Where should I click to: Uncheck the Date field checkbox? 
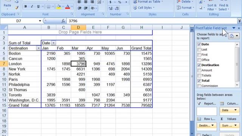coord(199,44)
